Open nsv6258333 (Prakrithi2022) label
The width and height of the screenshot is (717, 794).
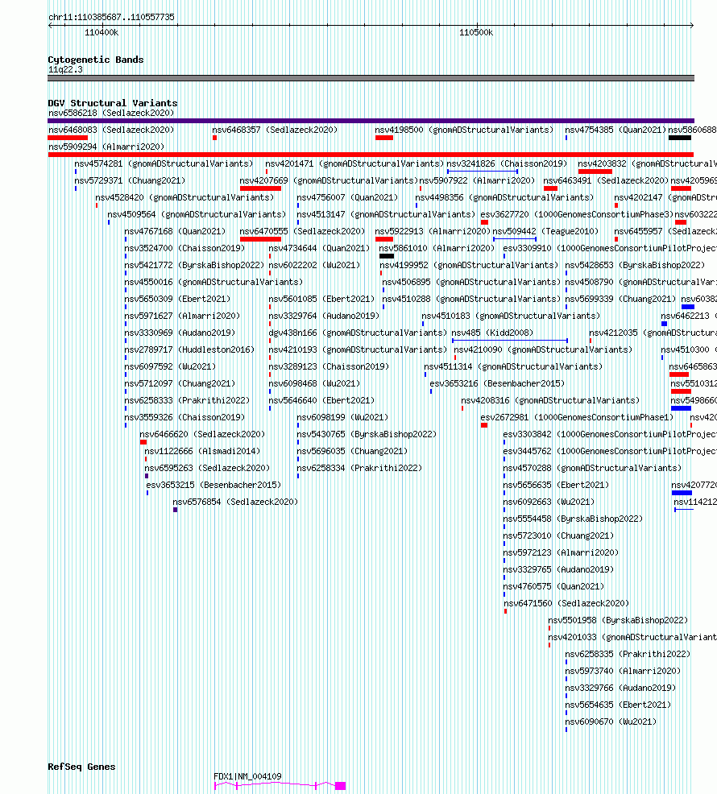coord(187,400)
